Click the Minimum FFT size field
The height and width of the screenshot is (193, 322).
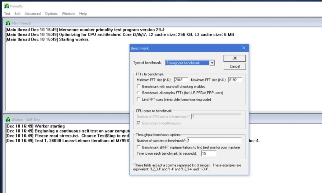(x=181, y=80)
